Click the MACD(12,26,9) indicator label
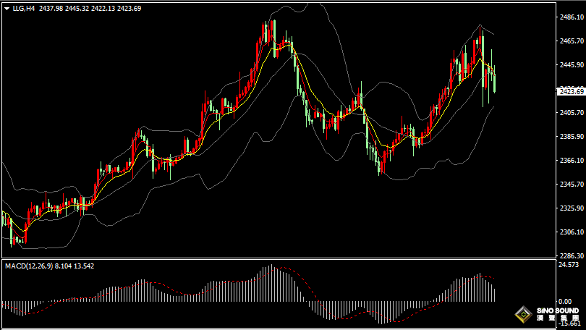 tap(28, 266)
